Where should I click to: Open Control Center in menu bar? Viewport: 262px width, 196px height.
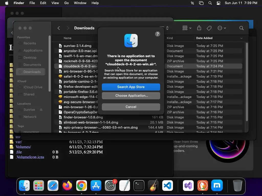pos(219,3)
